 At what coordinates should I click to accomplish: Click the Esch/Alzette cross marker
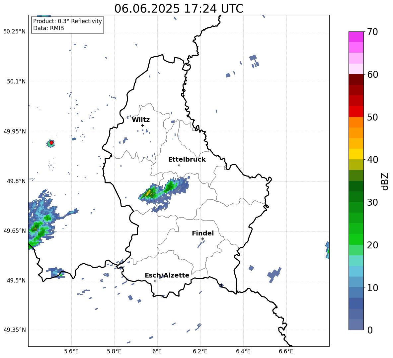155,281
